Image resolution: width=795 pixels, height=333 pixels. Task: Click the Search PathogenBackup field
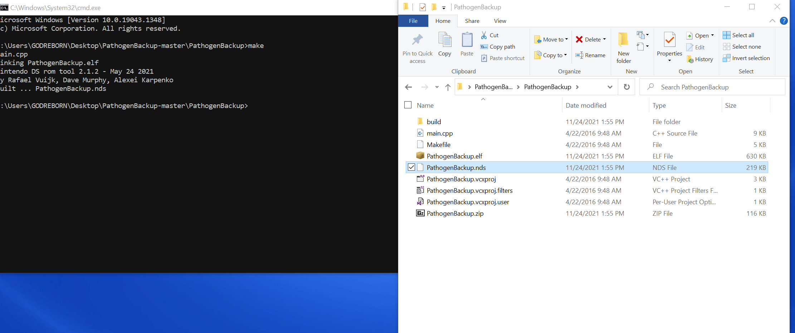coord(712,87)
